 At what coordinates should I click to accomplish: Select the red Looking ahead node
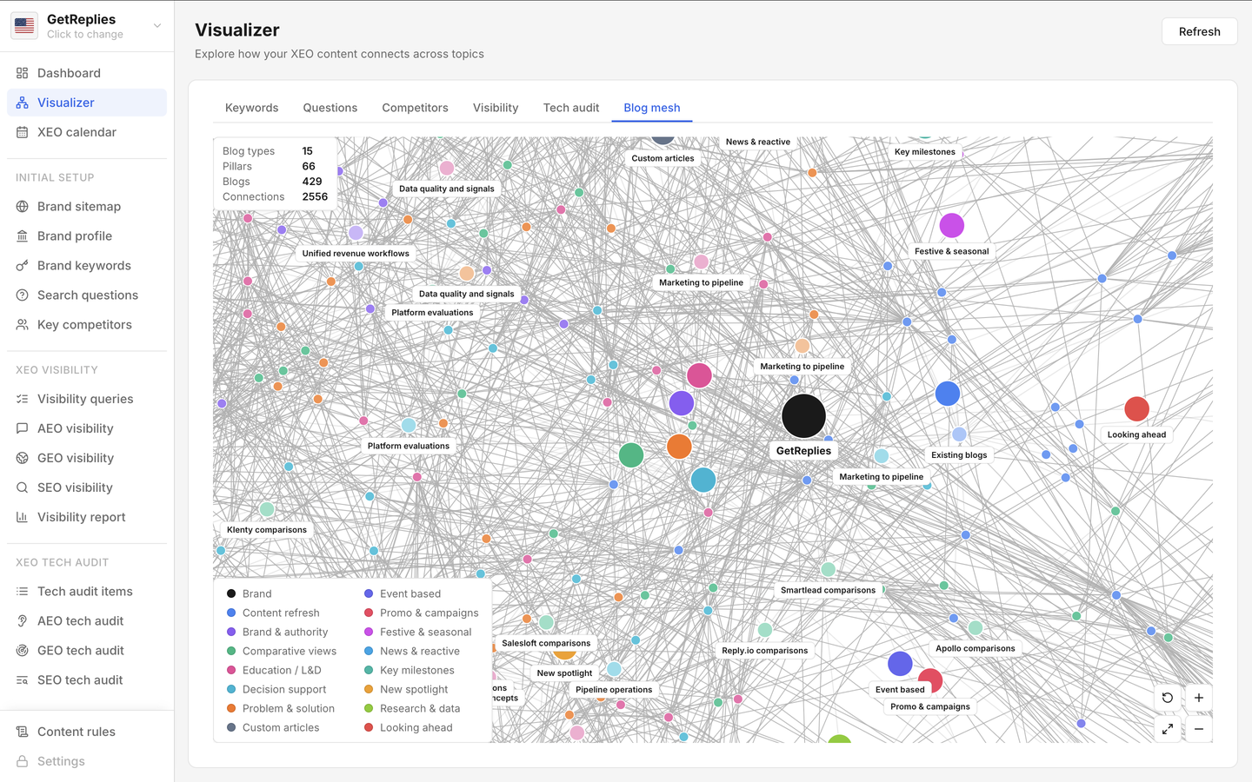(1136, 408)
